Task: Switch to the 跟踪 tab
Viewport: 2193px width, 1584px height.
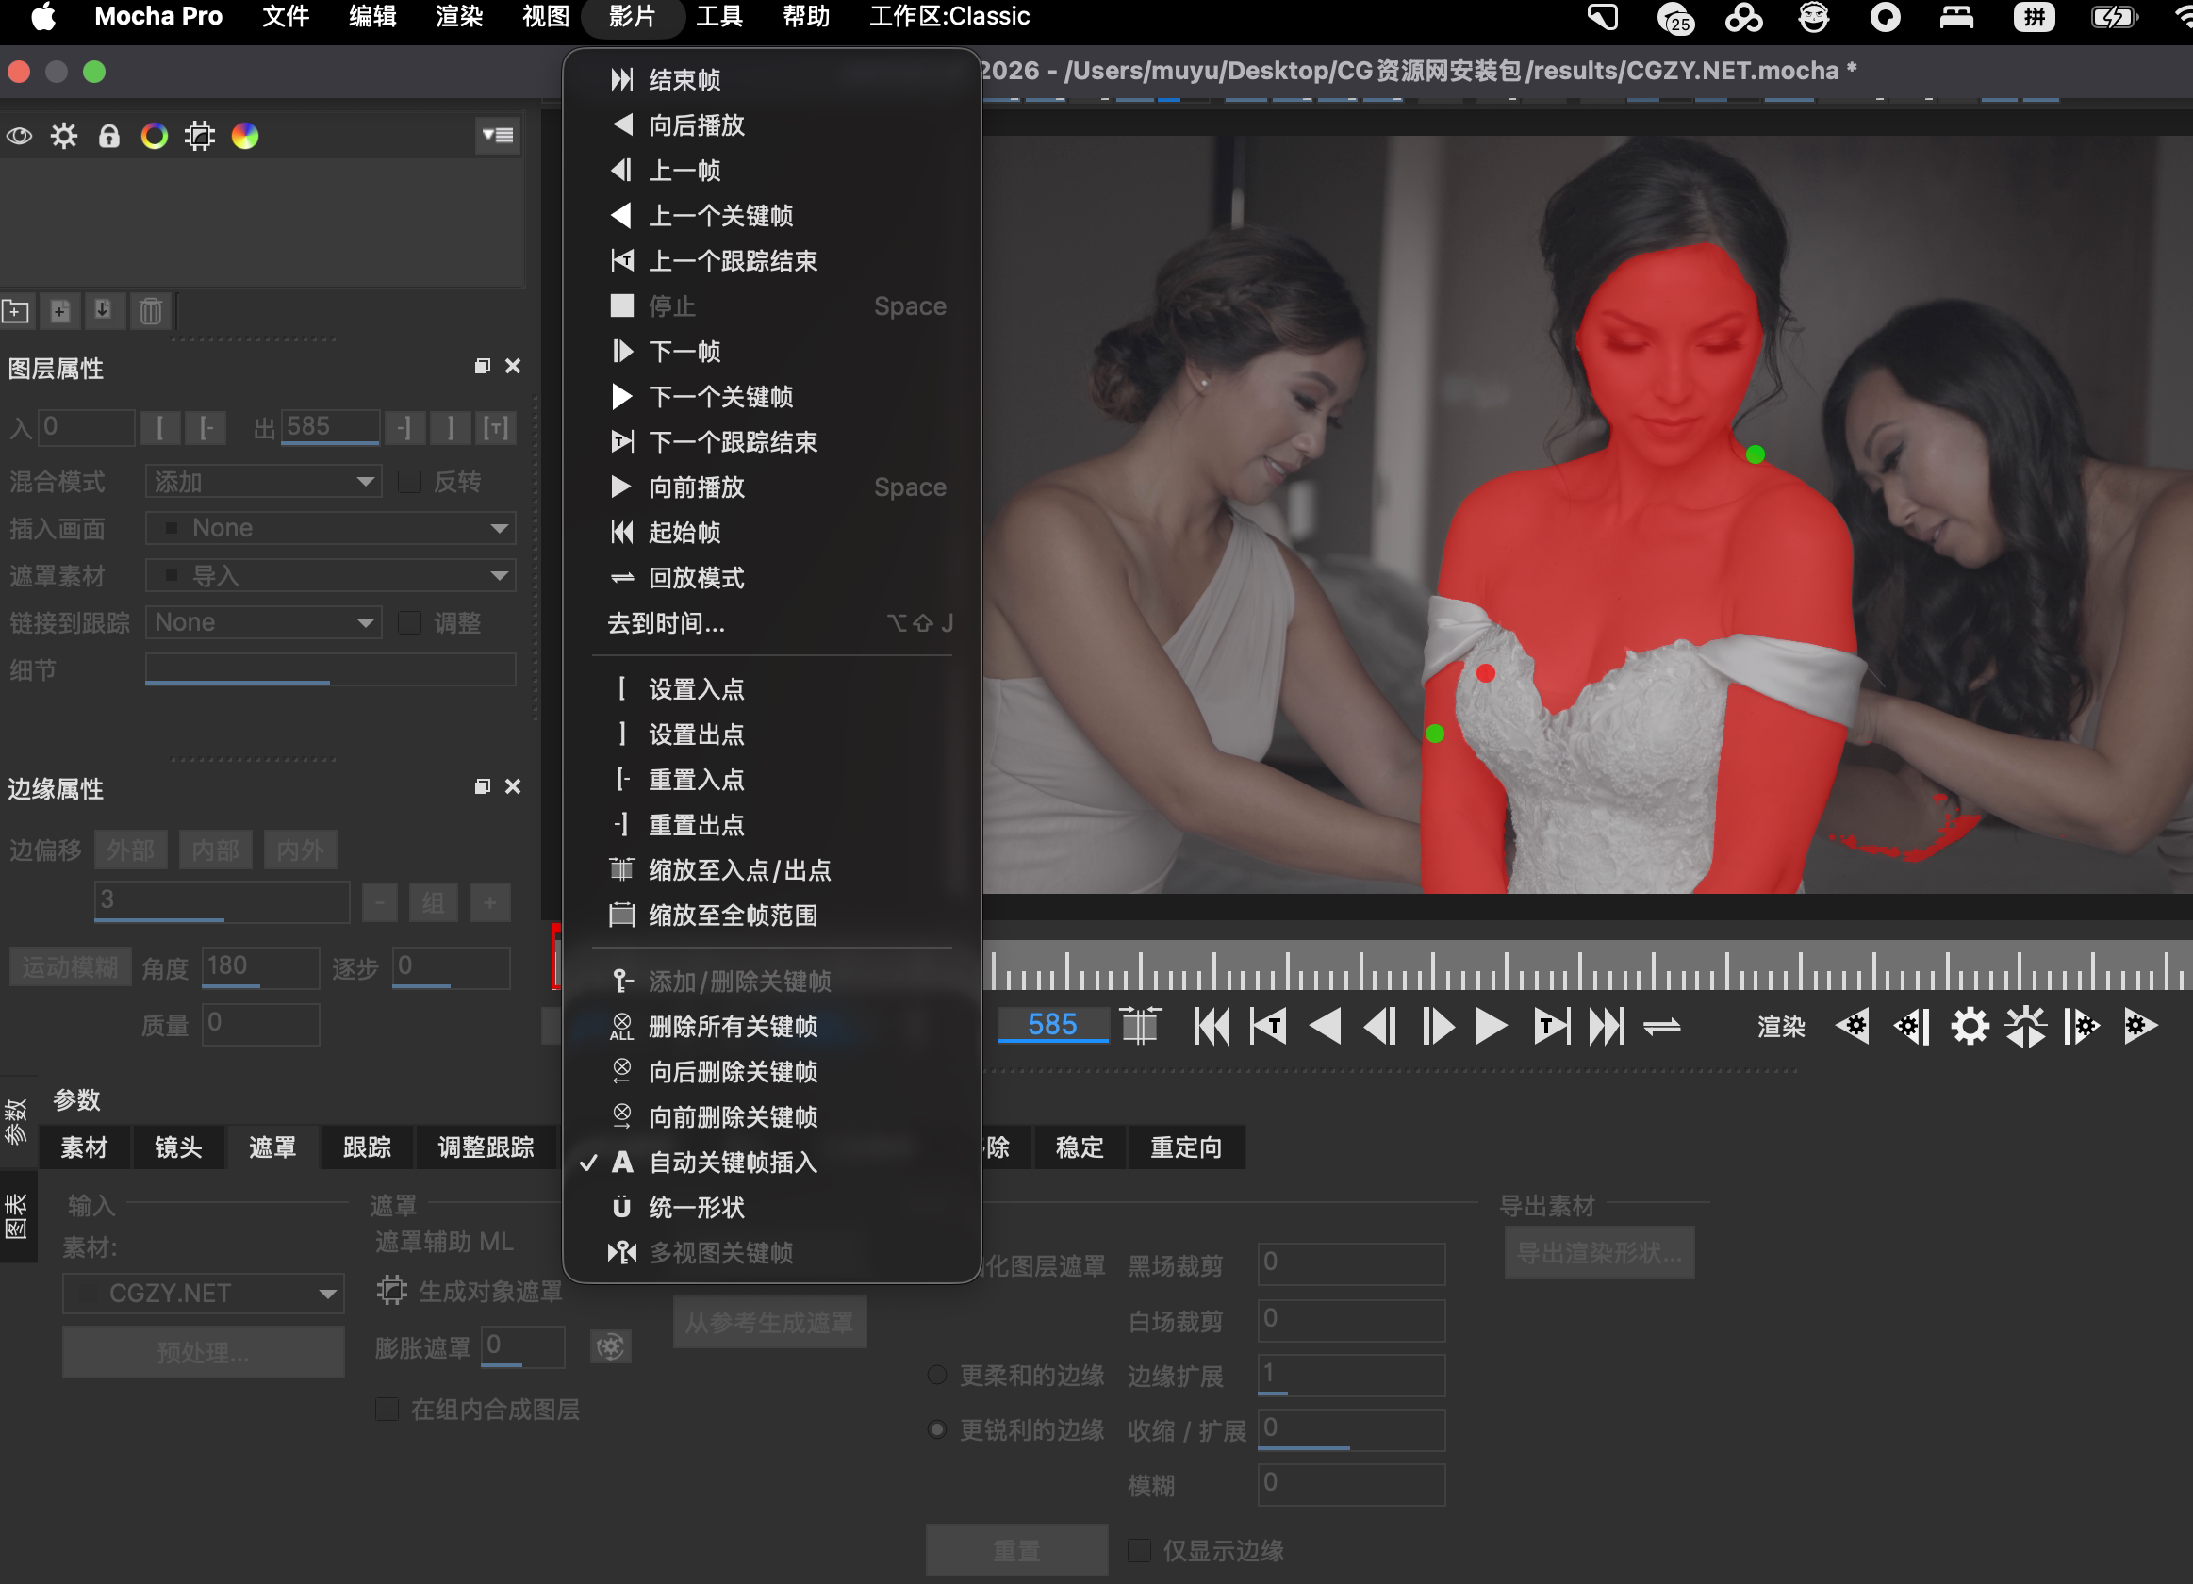Action: pyautogui.click(x=367, y=1147)
